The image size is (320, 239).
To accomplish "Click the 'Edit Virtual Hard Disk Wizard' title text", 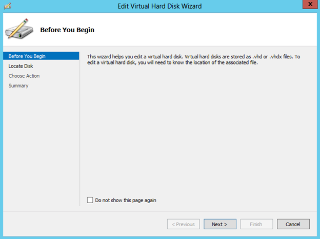I will point(159,6).
